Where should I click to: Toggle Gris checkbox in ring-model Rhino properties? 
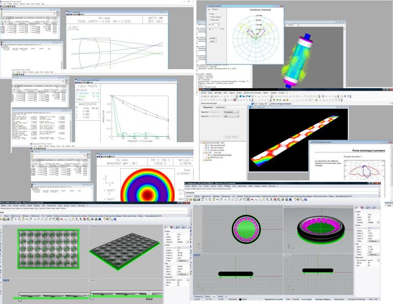click(369, 265)
